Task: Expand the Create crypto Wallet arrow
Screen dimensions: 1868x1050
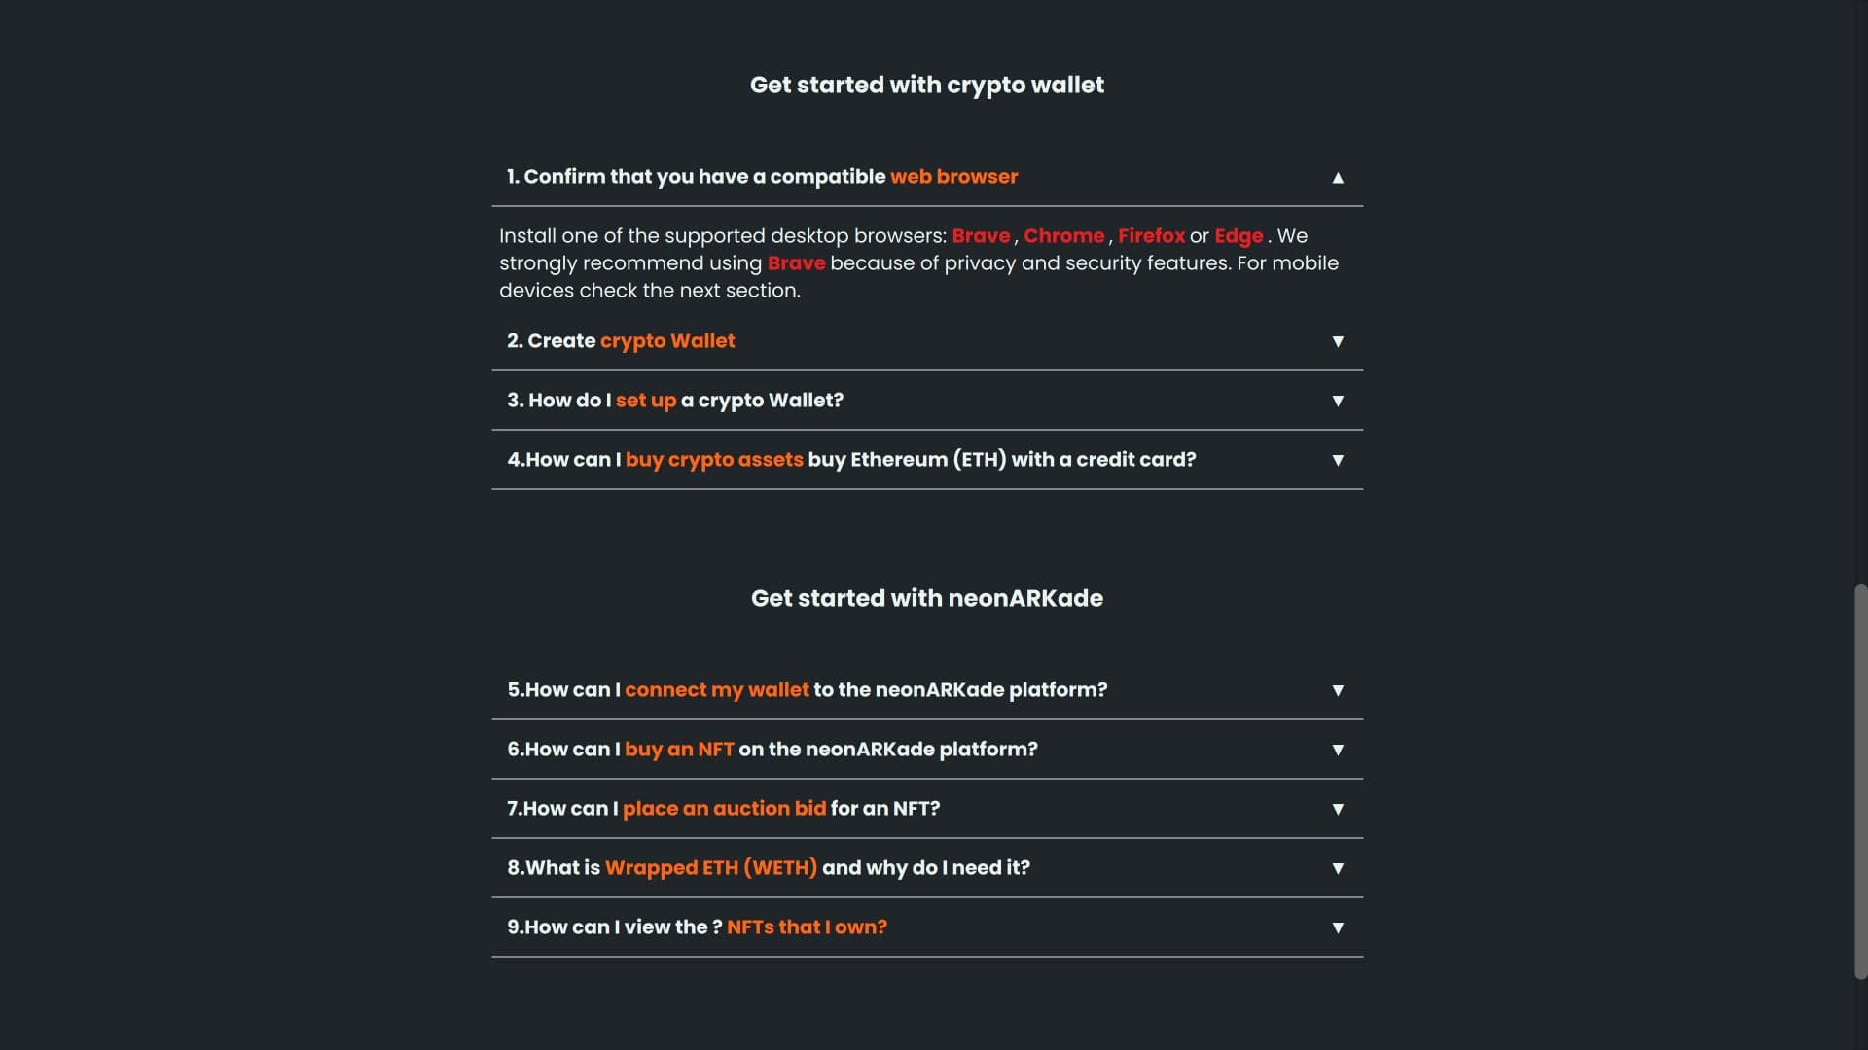Action: (x=1338, y=341)
